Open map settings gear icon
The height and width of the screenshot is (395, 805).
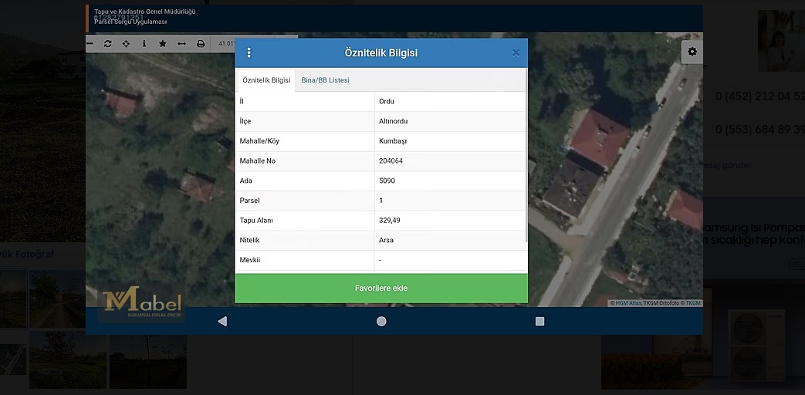[x=692, y=52]
